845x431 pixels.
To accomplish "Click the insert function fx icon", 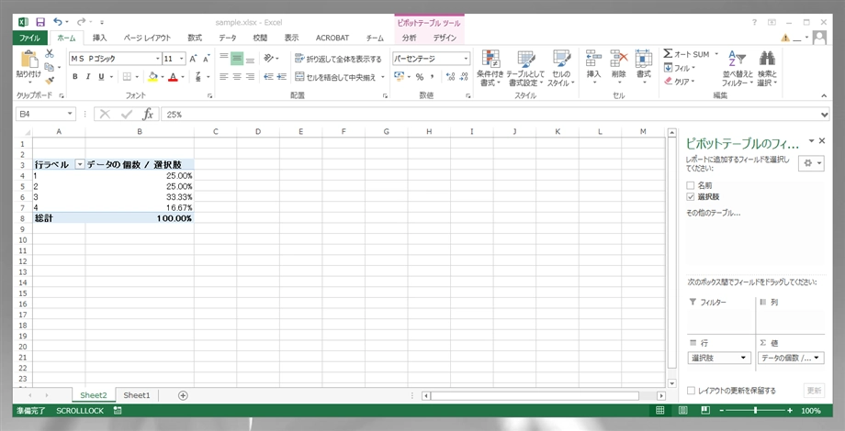I will pos(148,114).
